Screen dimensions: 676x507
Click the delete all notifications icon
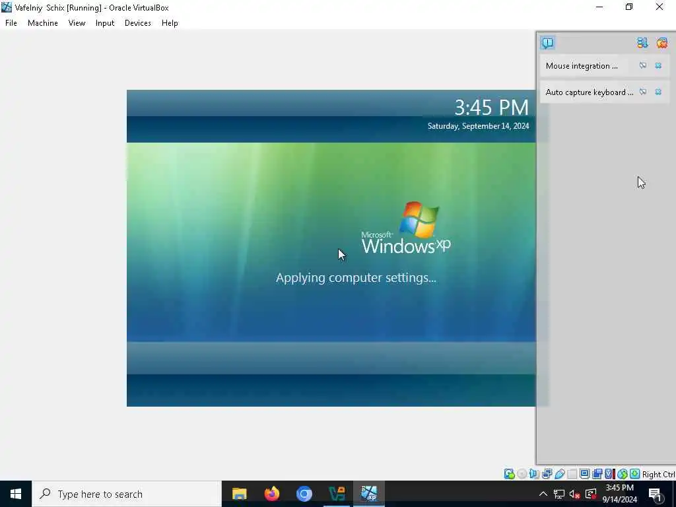[661, 43]
